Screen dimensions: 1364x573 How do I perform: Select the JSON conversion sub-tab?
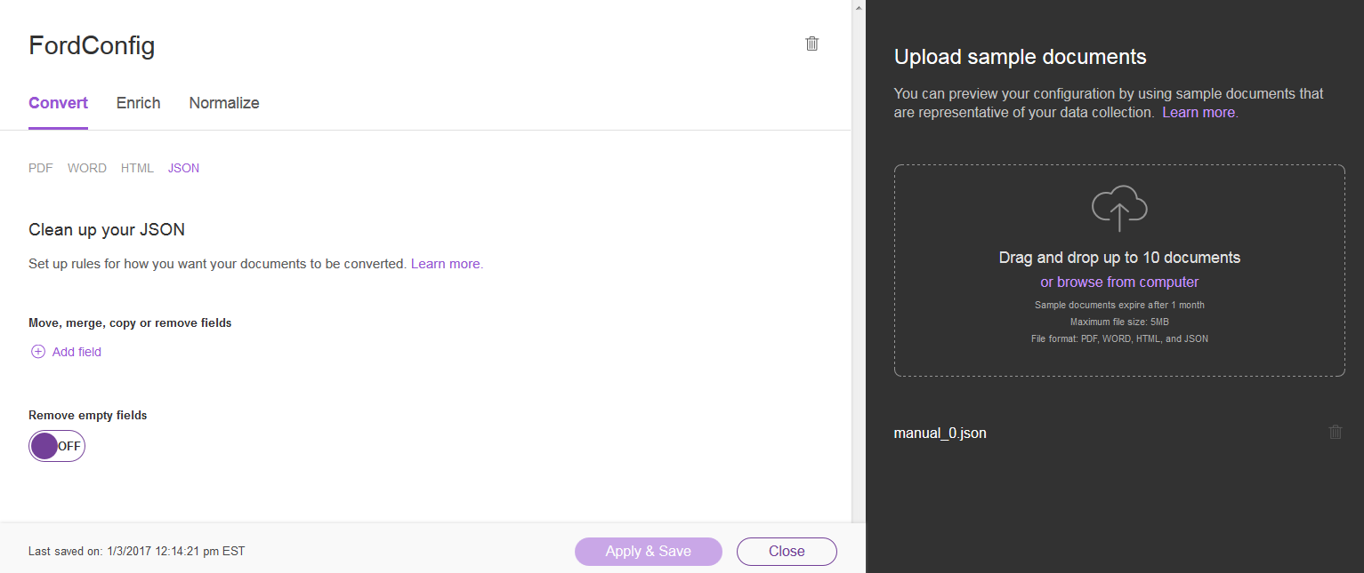pos(183,168)
